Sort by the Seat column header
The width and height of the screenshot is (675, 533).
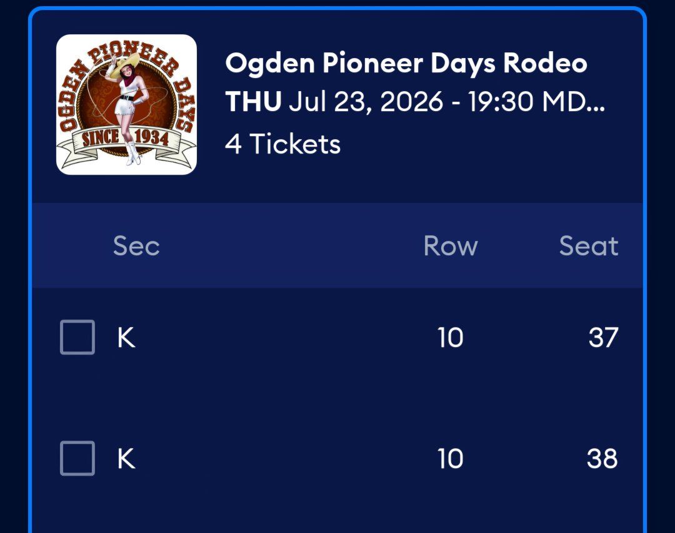click(x=589, y=246)
